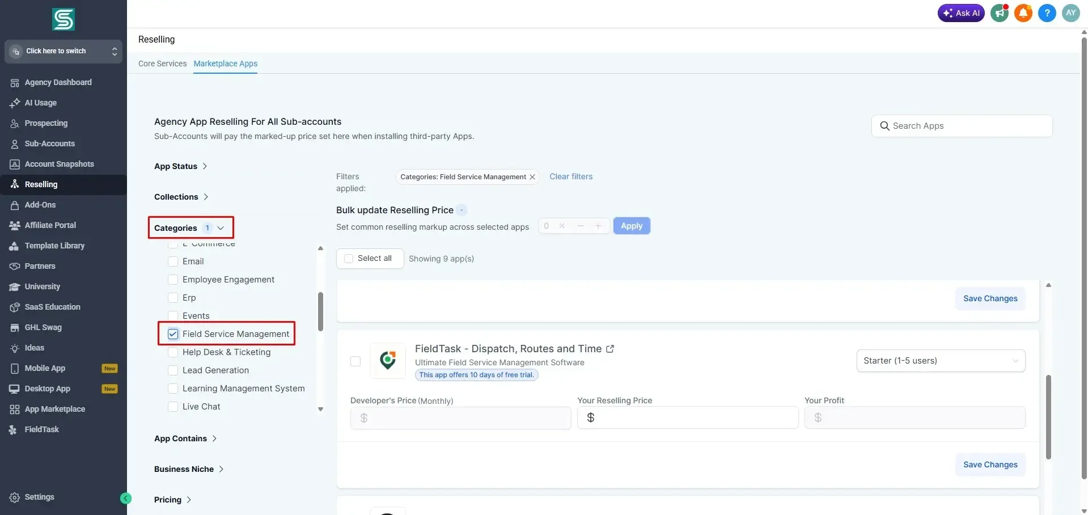Save Changes for the FieldTask app
Image resolution: width=1088 pixels, height=515 pixels.
[990, 465]
